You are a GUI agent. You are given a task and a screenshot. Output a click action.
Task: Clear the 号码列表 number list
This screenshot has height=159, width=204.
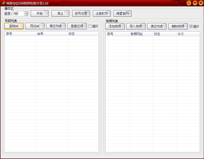point(56,26)
